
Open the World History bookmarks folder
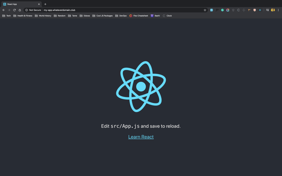click(43, 16)
